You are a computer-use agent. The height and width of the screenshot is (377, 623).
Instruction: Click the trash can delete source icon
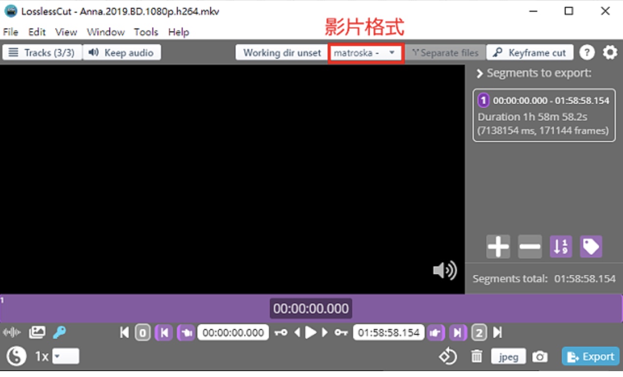[477, 357]
